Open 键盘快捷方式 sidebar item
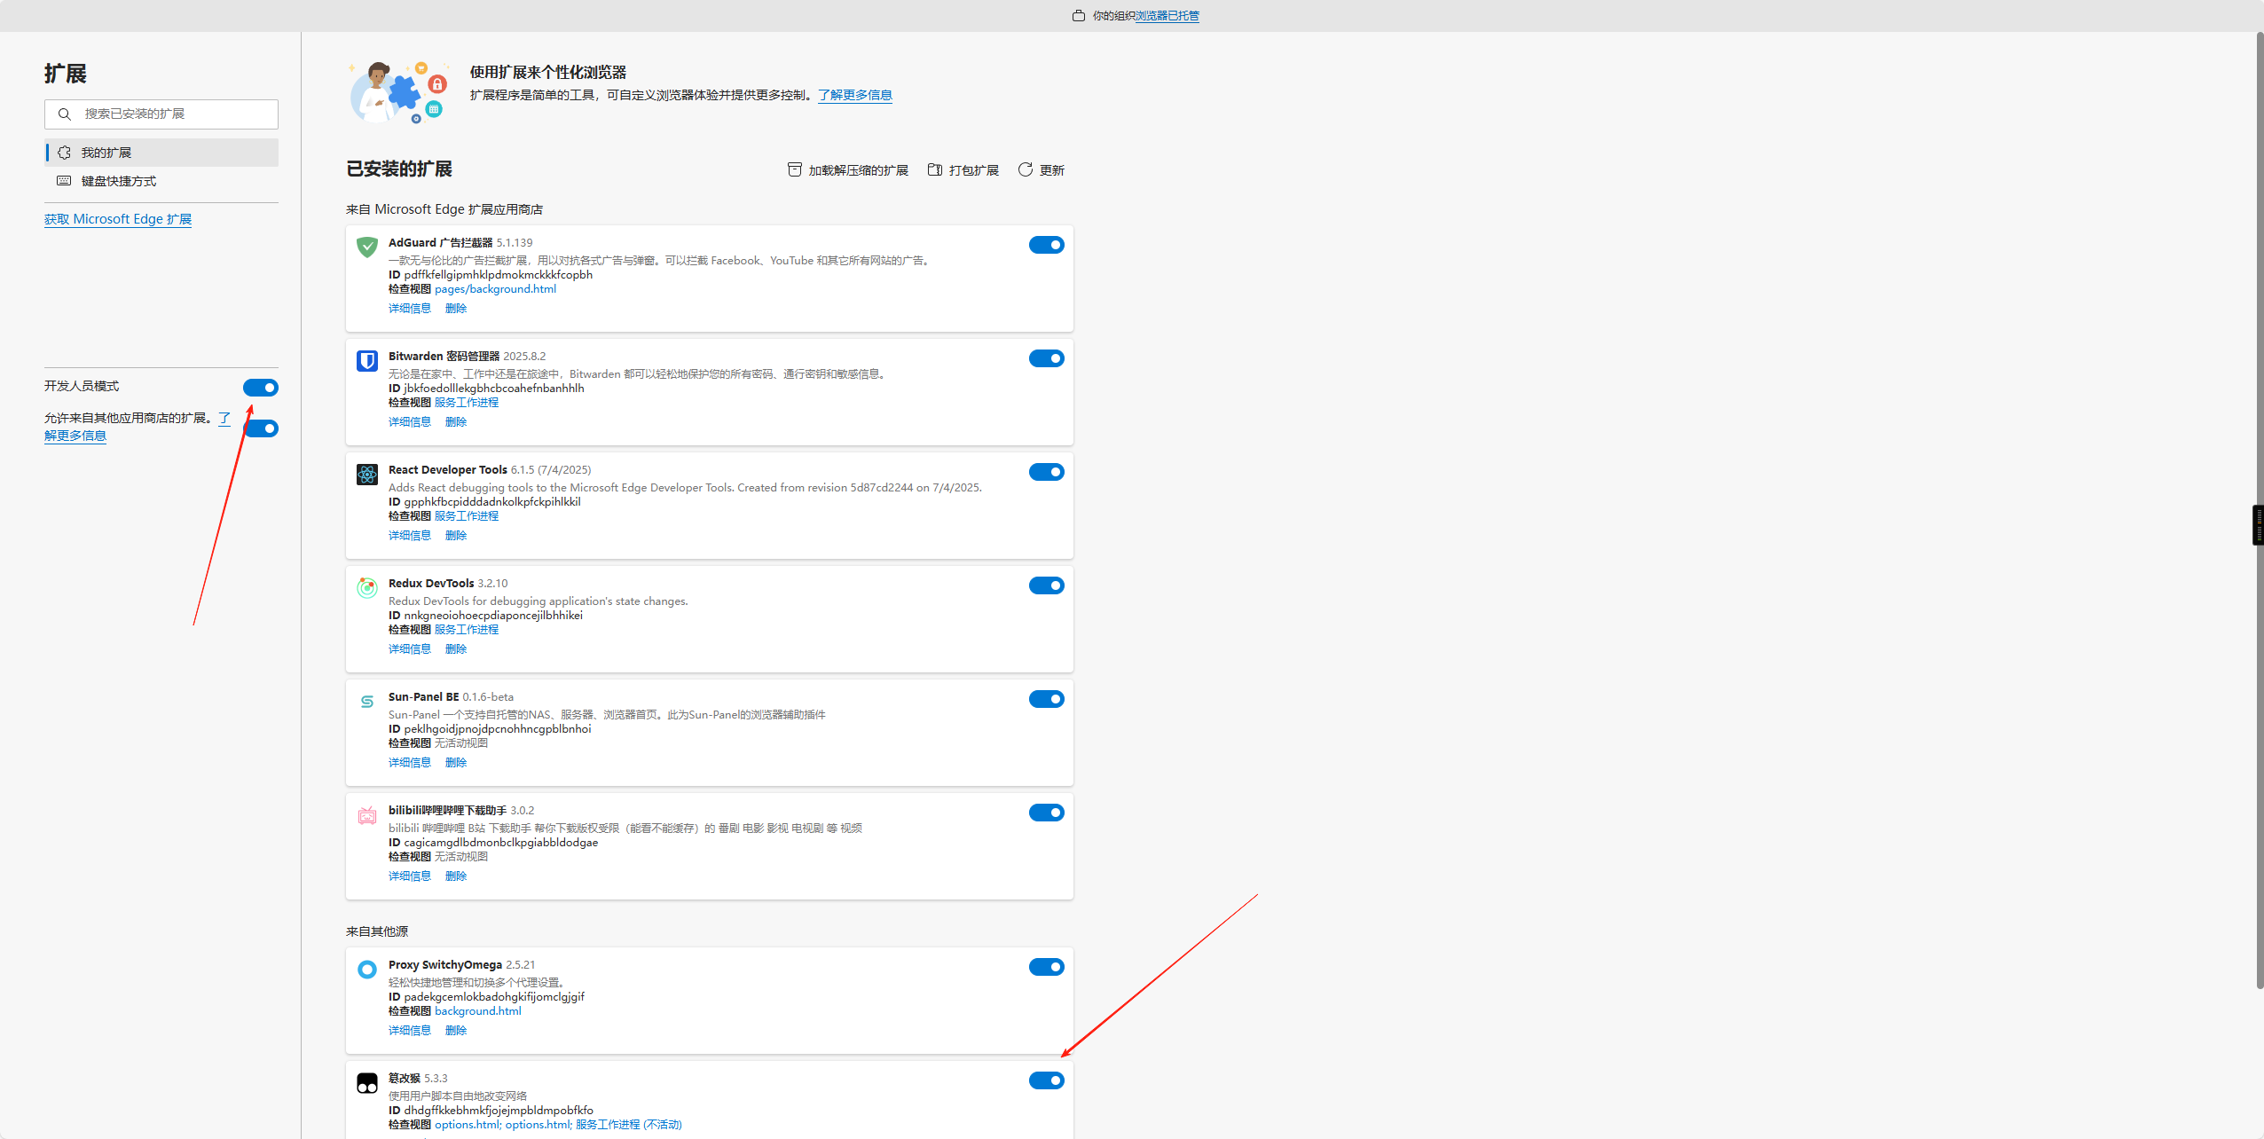Viewport: 2264px width, 1139px height. pyautogui.click(x=161, y=181)
